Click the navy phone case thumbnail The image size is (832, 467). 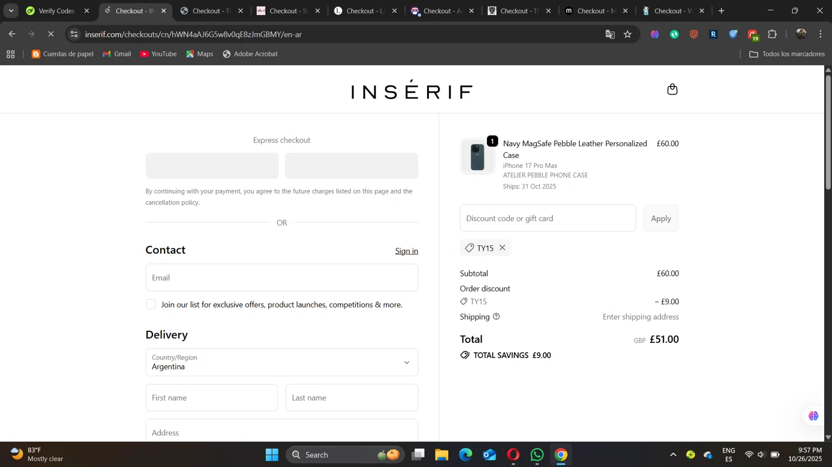477,156
